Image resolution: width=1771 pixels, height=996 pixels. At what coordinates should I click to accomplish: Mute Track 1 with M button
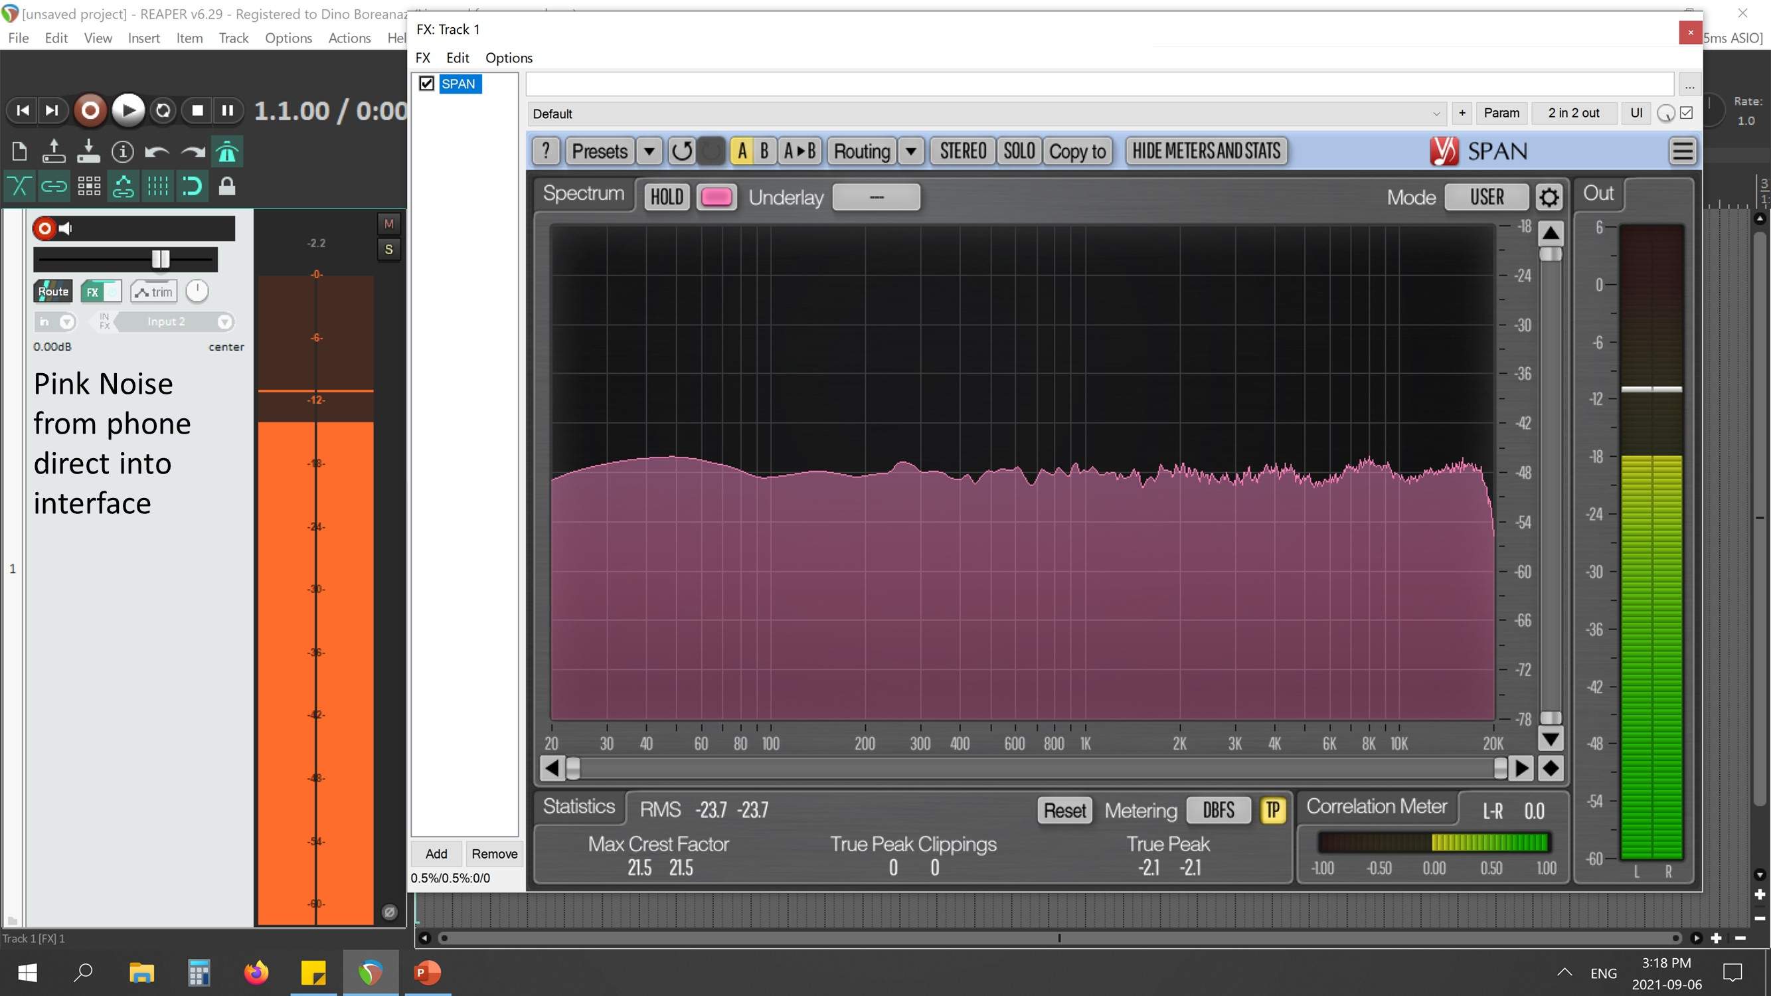click(x=388, y=223)
